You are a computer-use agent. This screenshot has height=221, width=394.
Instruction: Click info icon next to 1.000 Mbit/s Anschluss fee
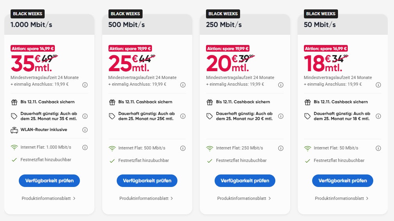coord(85,84)
